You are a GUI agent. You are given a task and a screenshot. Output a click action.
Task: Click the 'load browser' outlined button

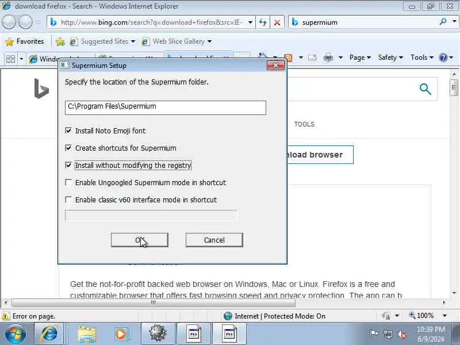(320, 155)
